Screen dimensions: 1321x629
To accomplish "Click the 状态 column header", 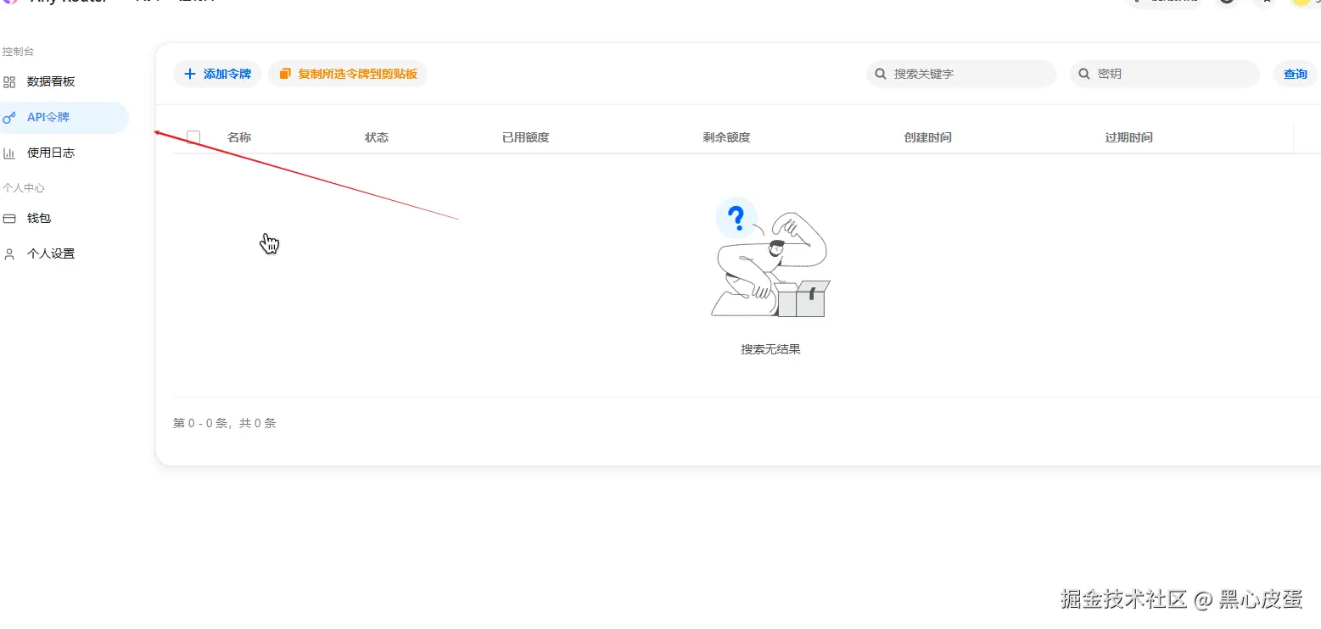I will [x=377, y=137].
